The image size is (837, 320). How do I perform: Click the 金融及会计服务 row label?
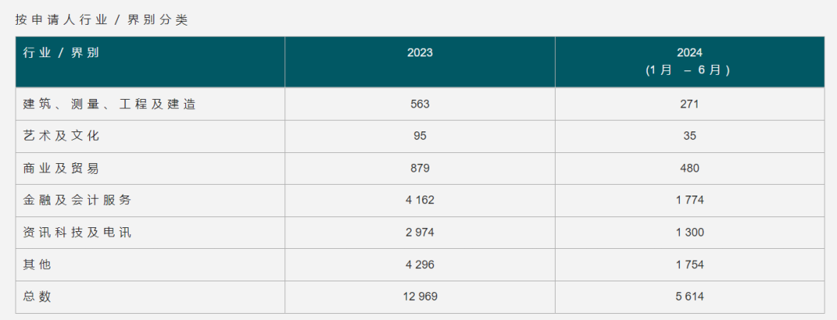[77, 200]
